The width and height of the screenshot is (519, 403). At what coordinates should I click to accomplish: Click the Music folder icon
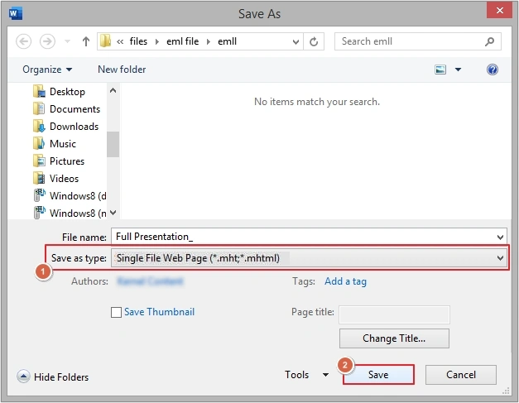click(x=39, y=144)
